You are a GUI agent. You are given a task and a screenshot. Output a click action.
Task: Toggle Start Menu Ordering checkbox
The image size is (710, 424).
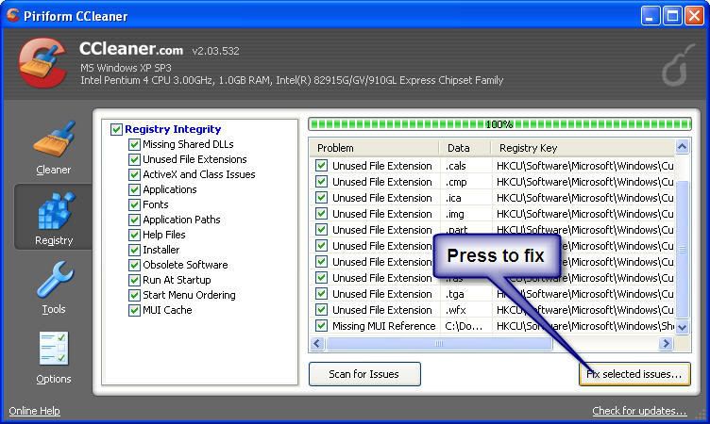(x=134, y=295)
